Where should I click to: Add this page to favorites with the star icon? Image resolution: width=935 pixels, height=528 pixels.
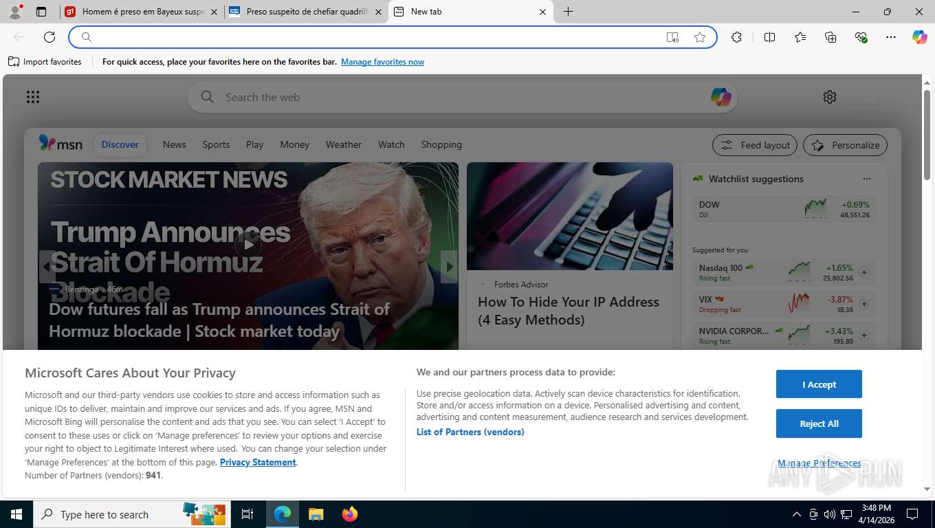pyautogui.click(x=700, y=37)
